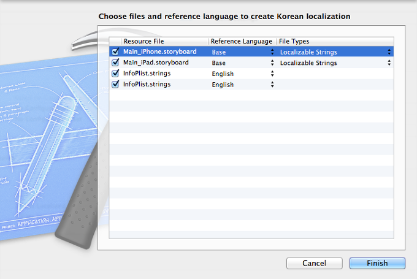Open English language dropdown for first InfoPlist.strings

pyautogui.click(x=243, y=74)
